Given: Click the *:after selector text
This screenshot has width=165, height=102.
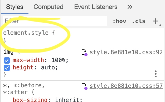Looking at the screenshot, I should click(x=15, y=92).
